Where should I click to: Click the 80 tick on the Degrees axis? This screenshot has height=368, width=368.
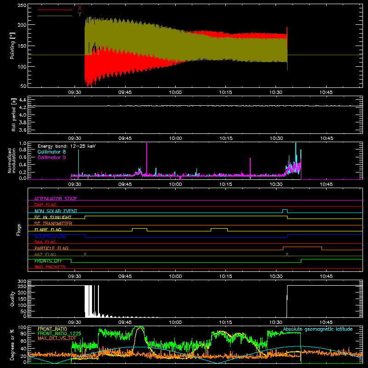(23, 333)
